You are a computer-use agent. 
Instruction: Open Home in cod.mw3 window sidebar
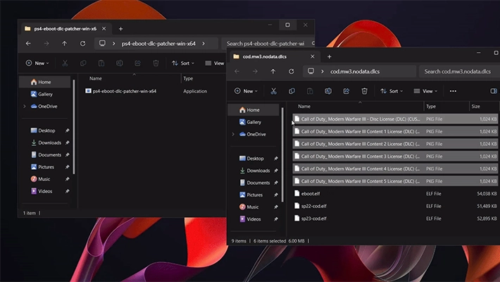pos(254,110)
